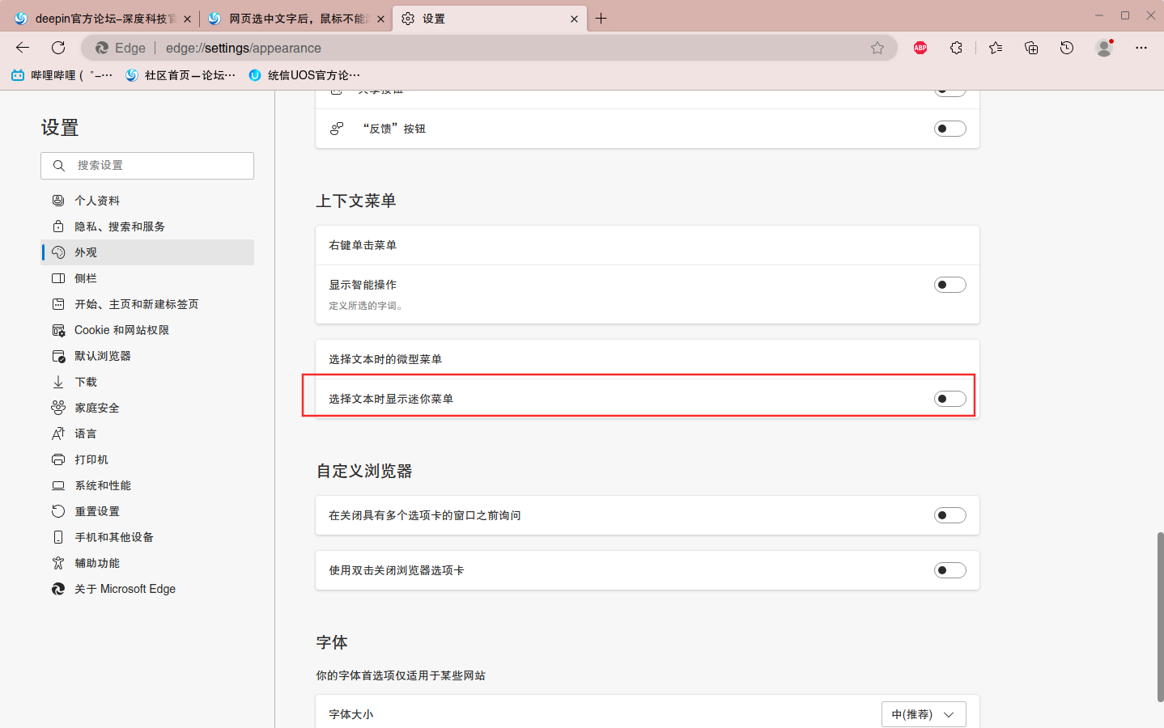Open the Extensions puzzle icon
1164x728 pixels.
tap(956, 48)
